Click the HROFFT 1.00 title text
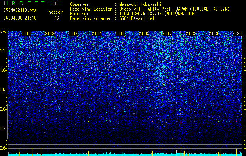Image resolution: width=246 pixels, height=156 pixels. (x=31, y=3)
